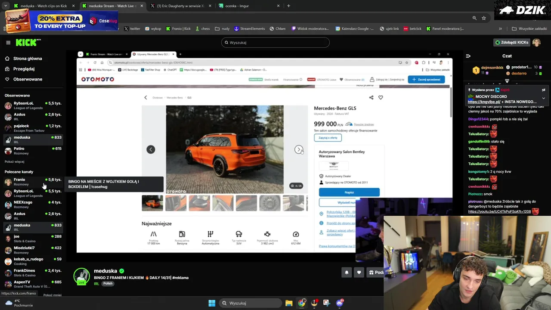This screenshot has width=551, height=310.
Task: Open File Explorer from taskbar
Action: 289,303
